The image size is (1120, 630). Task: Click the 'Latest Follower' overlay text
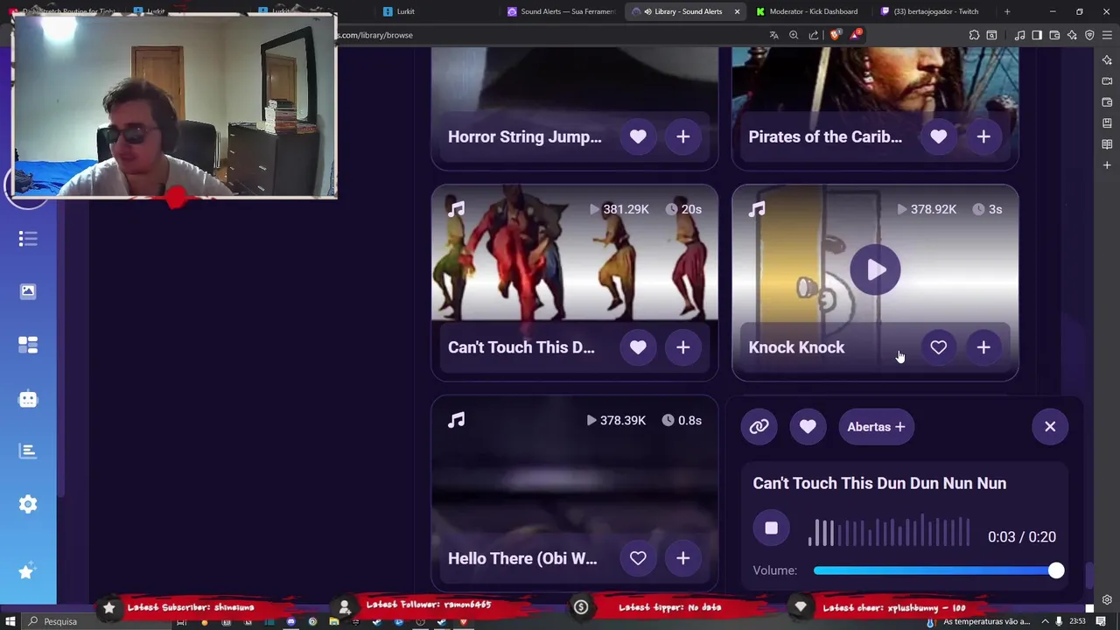429,605
